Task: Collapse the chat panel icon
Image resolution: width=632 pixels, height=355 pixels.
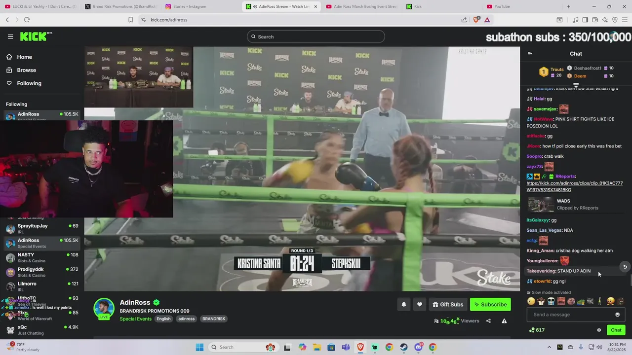Action: pos(530,54)
